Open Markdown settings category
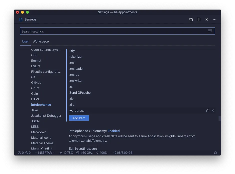Image resolution: width=235 pixels, height=174 pixels. pyautogui.click(x=39, y=132)
